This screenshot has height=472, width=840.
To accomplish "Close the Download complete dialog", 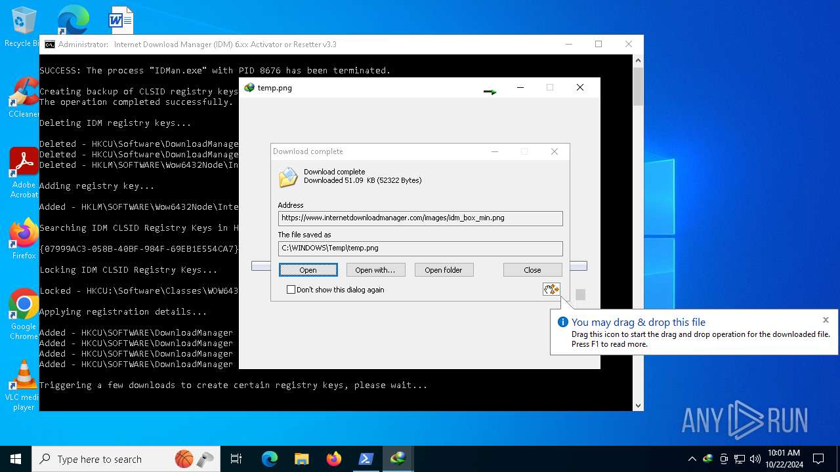I will click(555, 151).
